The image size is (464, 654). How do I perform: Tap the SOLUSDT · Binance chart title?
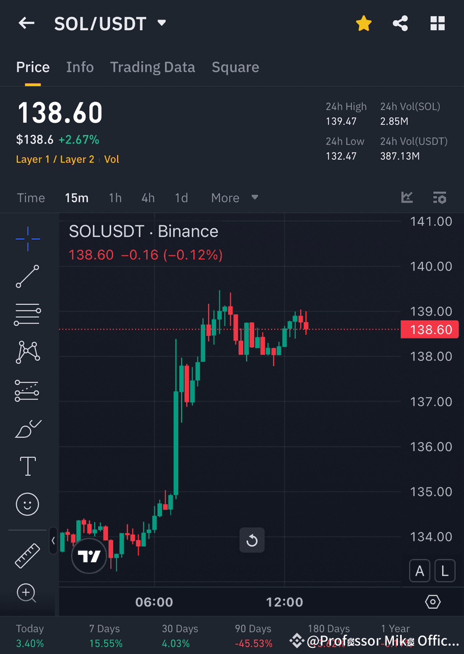tap(143, 231)
